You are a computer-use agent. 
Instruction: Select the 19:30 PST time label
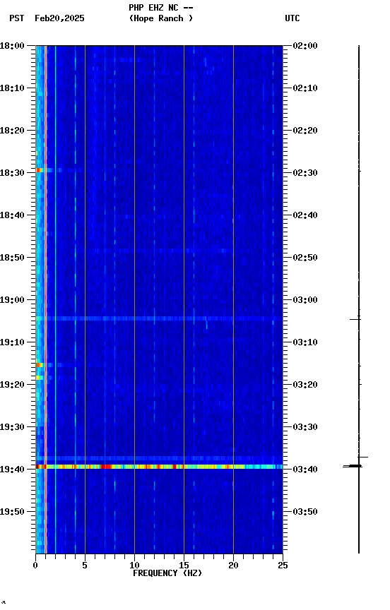click(12, 428)
